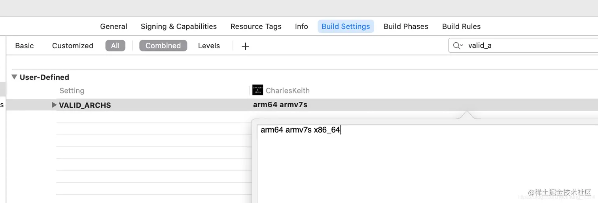This screenshot has width=598, height=203.
Task: Click the arm64 armv7s value cell
Action: (280, 105)
